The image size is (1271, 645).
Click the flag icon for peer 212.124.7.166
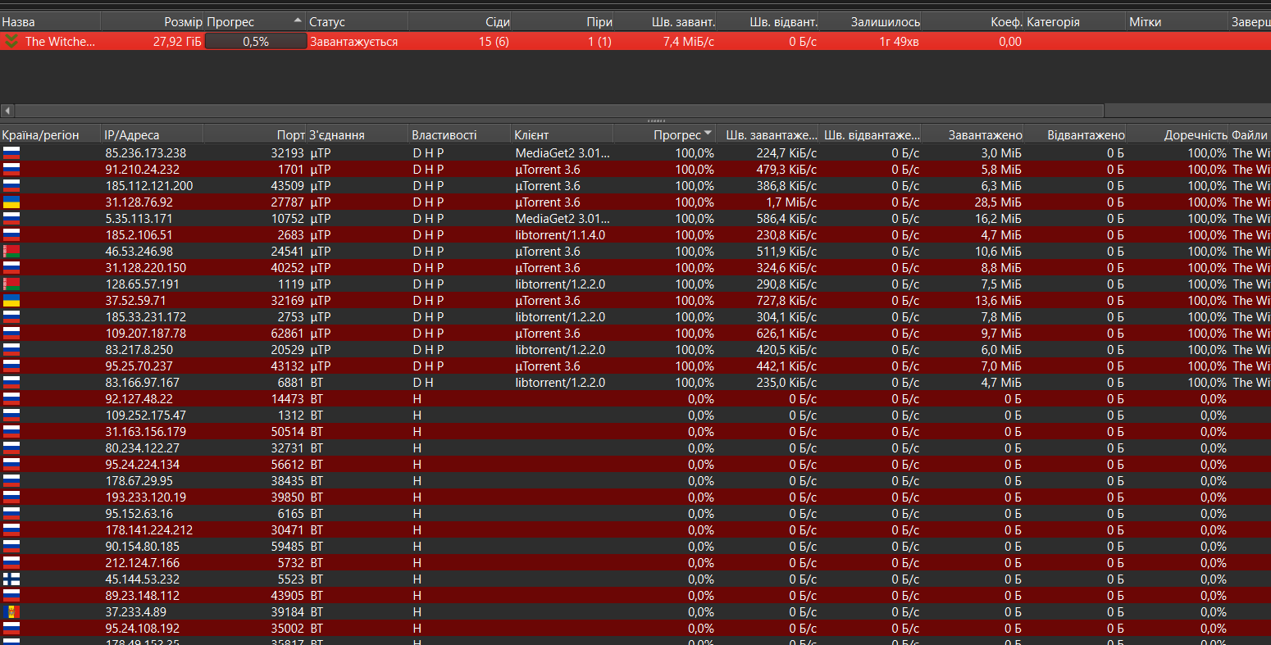point(11,562)
